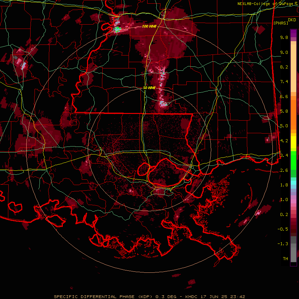The width and height of the screenshot is (299, 299).
Task: Click the 9.8 value on color scale
Action: pyautogui.click(x=284, y=37)
